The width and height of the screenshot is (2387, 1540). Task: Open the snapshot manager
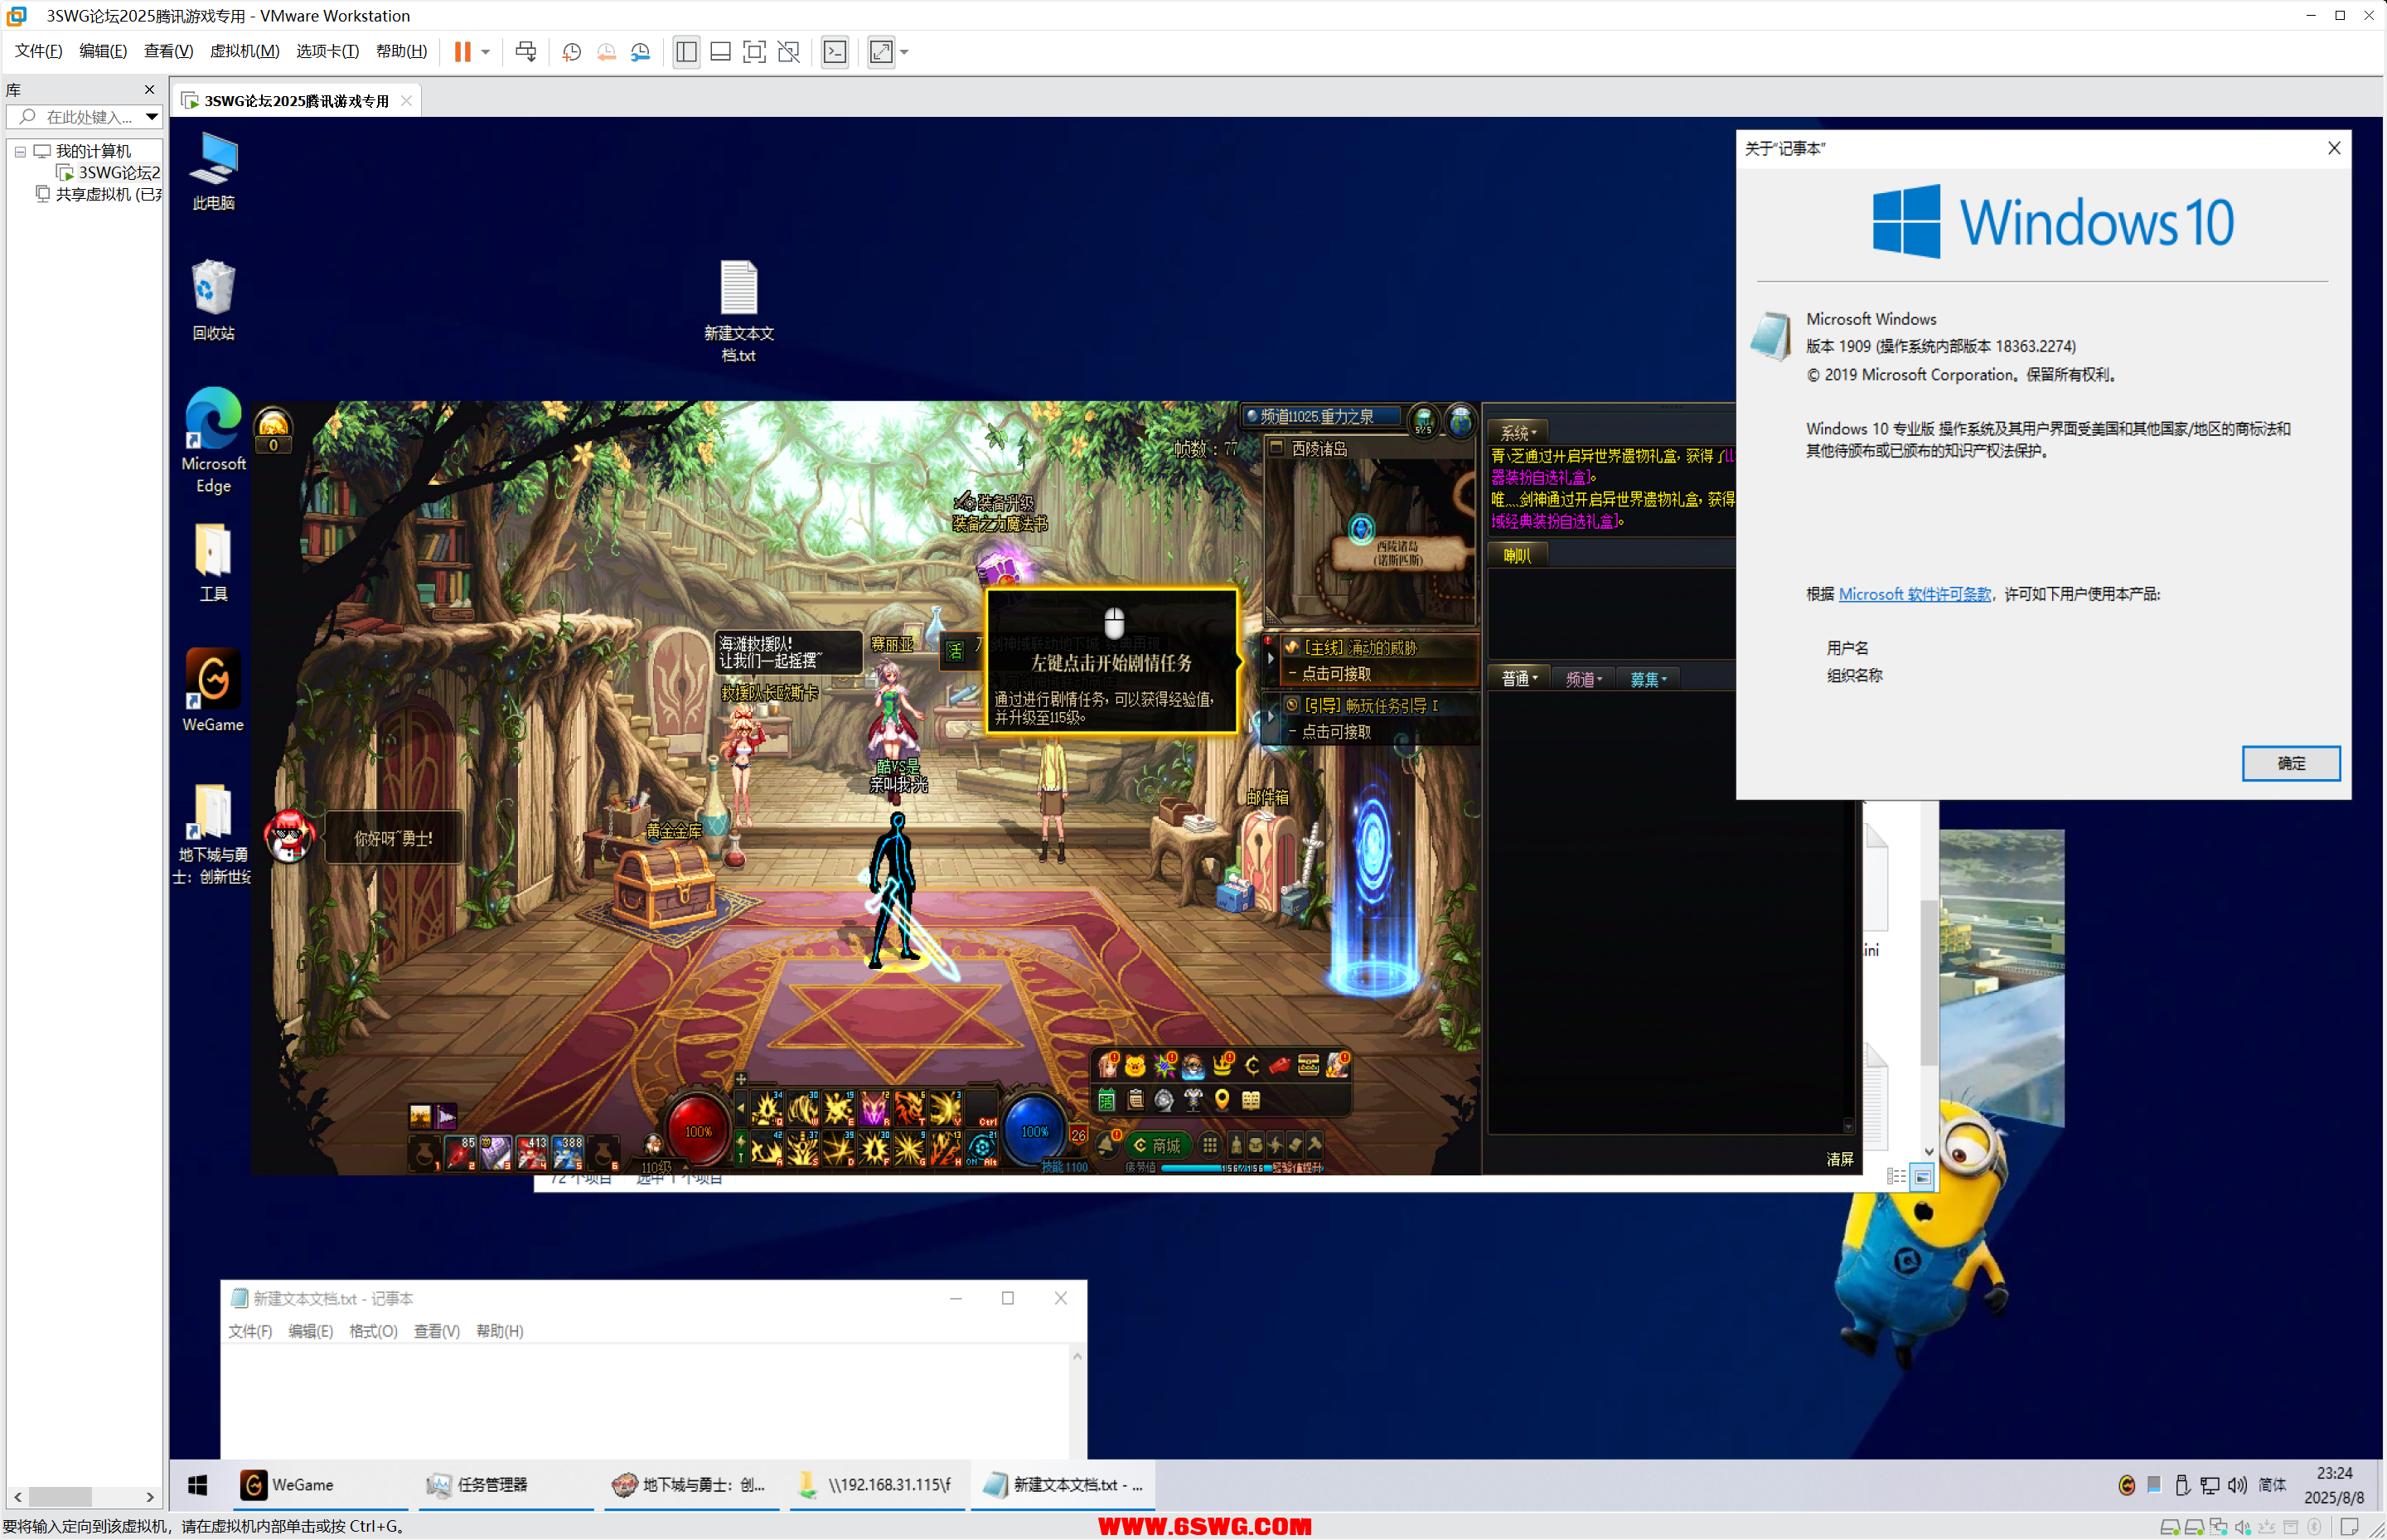coord(641,52)
